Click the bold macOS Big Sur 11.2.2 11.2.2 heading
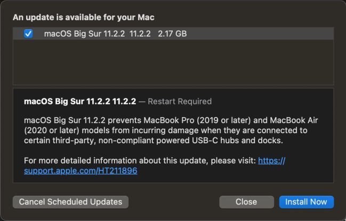346x221 pixels. coord(80,101)
